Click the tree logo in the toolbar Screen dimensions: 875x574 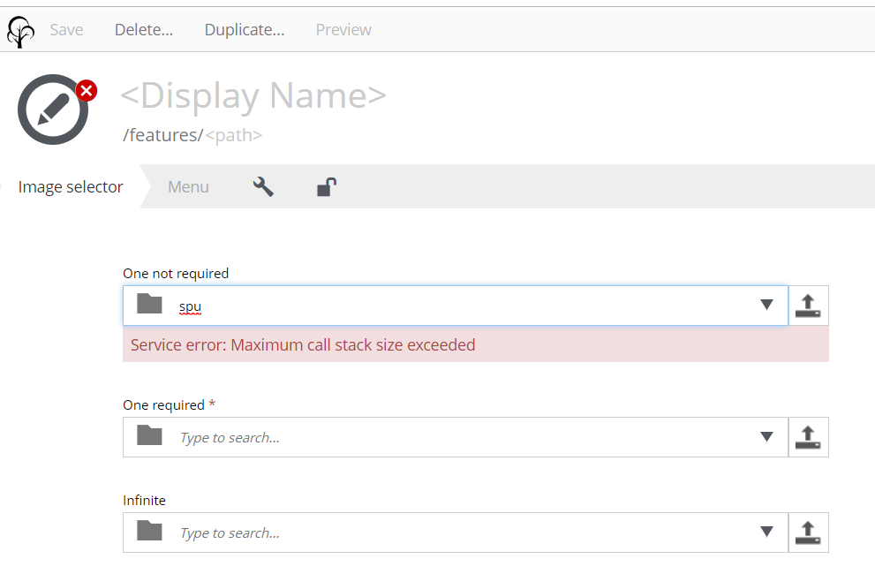point(19,29)
